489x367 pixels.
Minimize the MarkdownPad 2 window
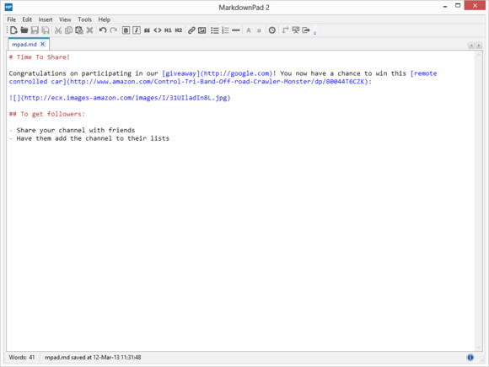(444, 6)
